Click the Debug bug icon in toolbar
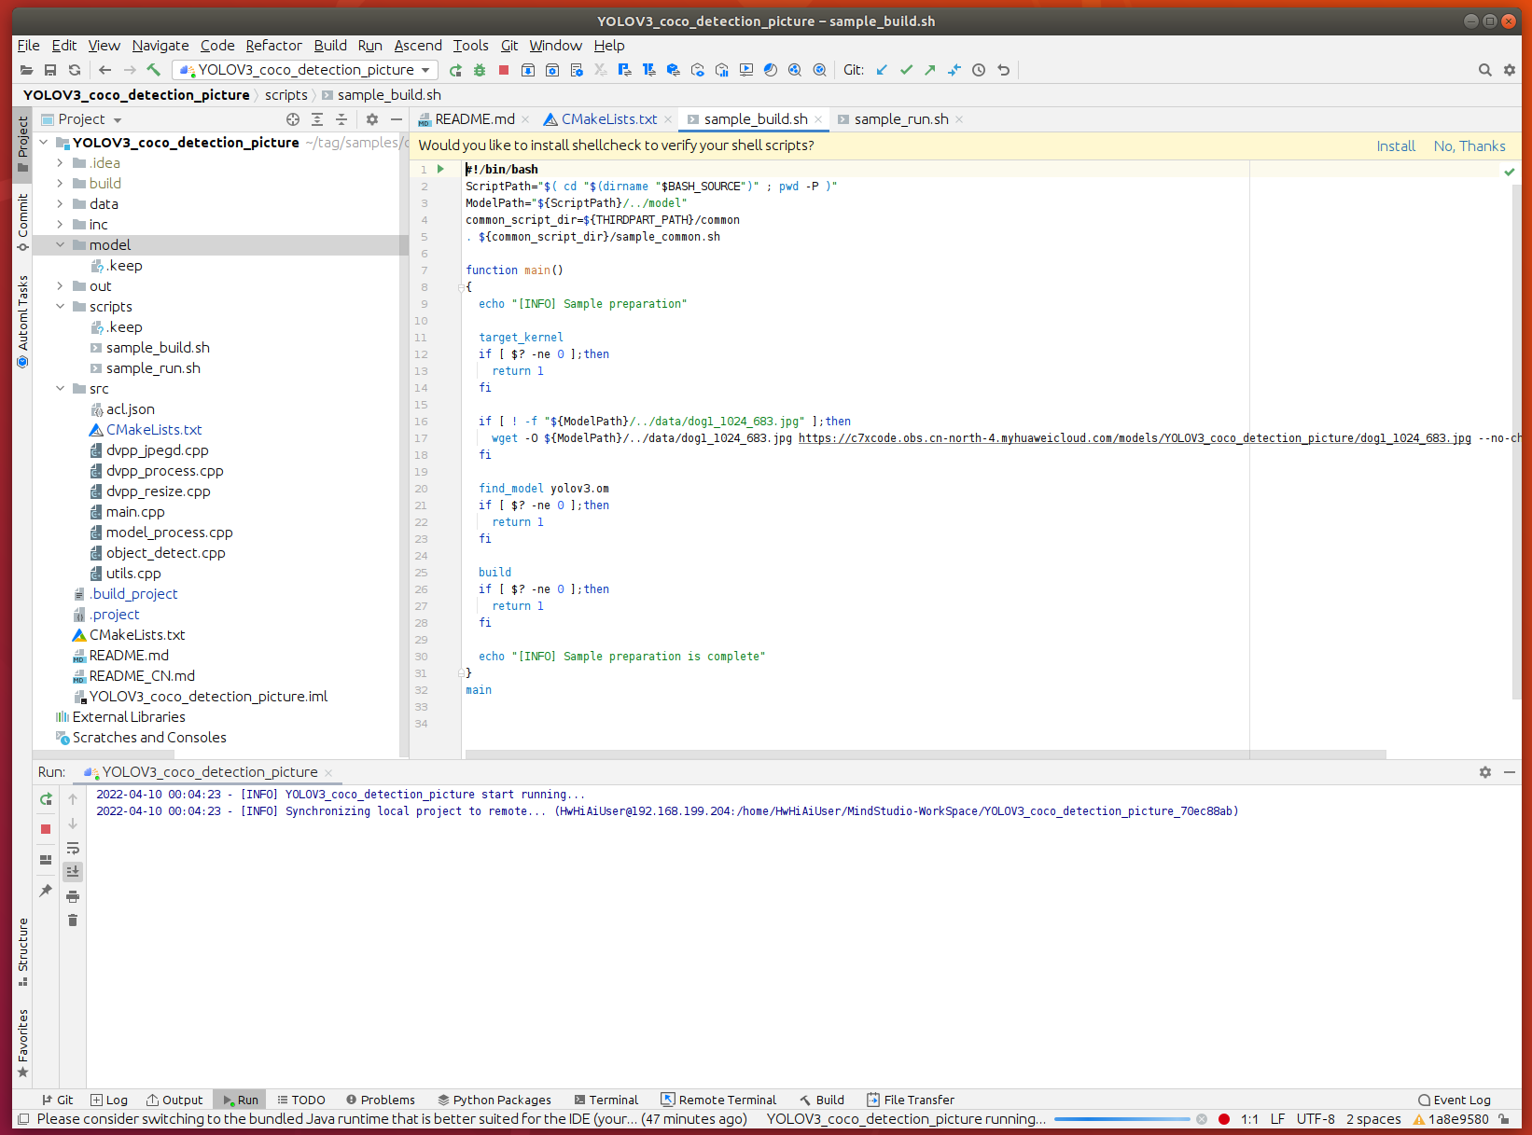Screen dimensions: 1532x1135 480,70
